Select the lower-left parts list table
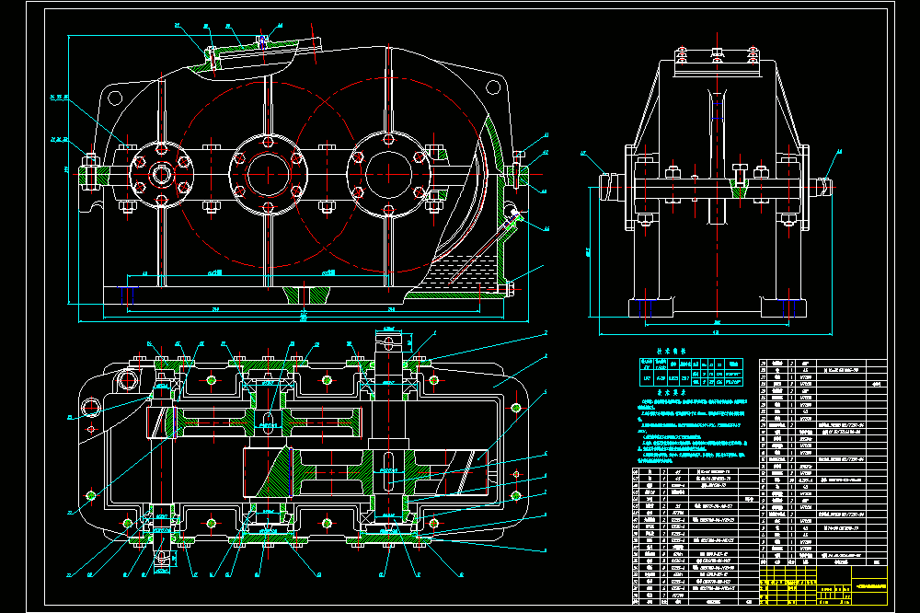 696,536
